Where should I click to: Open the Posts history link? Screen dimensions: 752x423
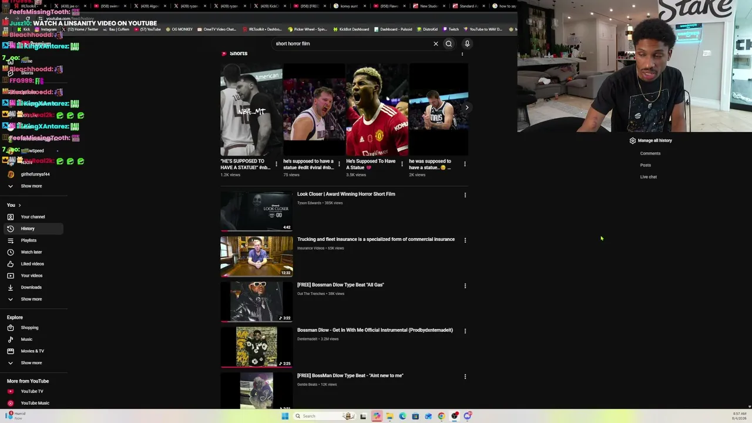(x=645, y=165)
